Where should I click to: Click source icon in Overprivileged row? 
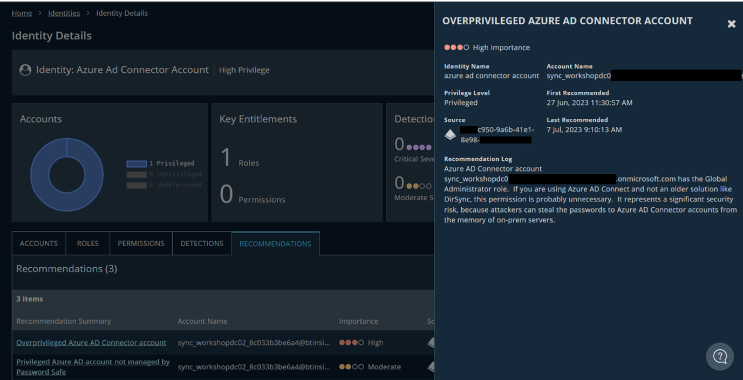(431, 342)
